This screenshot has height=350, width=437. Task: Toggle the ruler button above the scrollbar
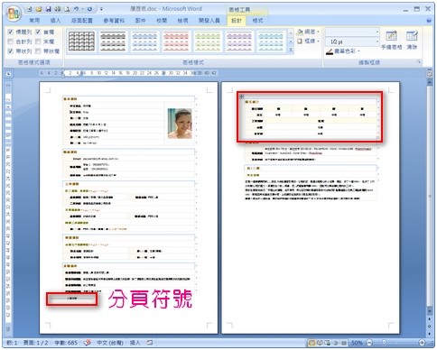[430, 73]
